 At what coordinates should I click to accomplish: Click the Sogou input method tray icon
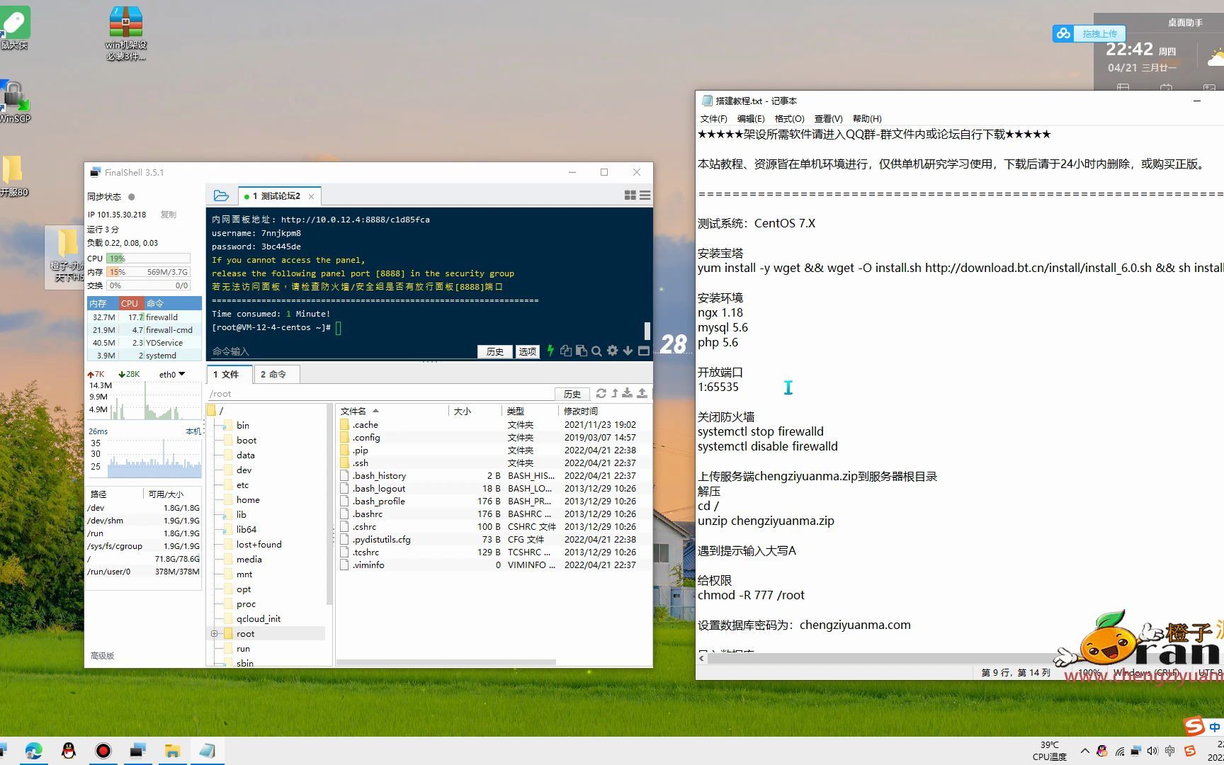click(1190, 751)
